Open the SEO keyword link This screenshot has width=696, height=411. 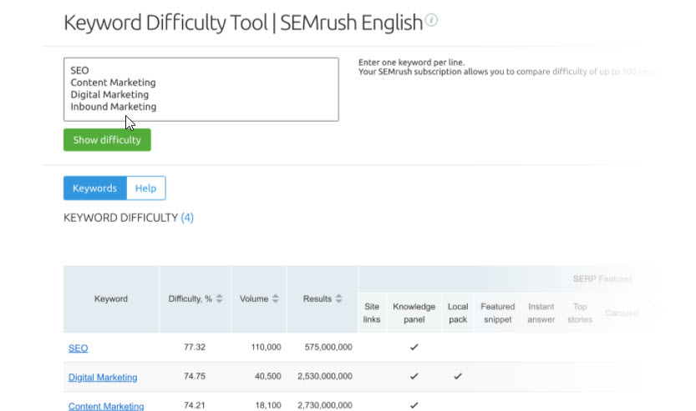79,348
